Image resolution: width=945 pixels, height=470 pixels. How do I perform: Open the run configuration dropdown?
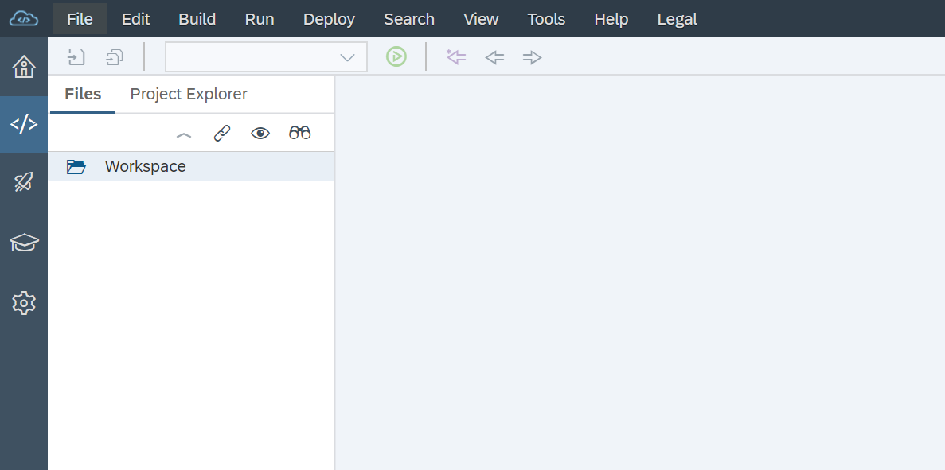point(266,57)
